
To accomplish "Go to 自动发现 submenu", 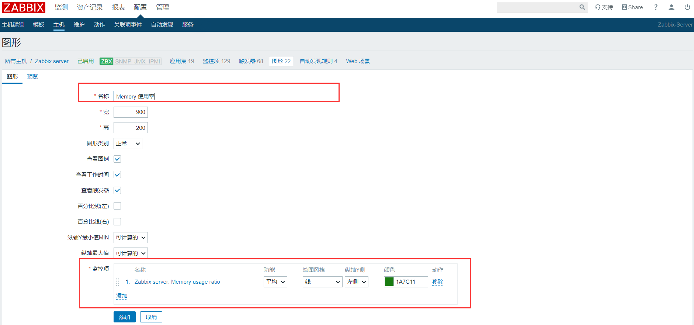I will [x=162, y=25].
